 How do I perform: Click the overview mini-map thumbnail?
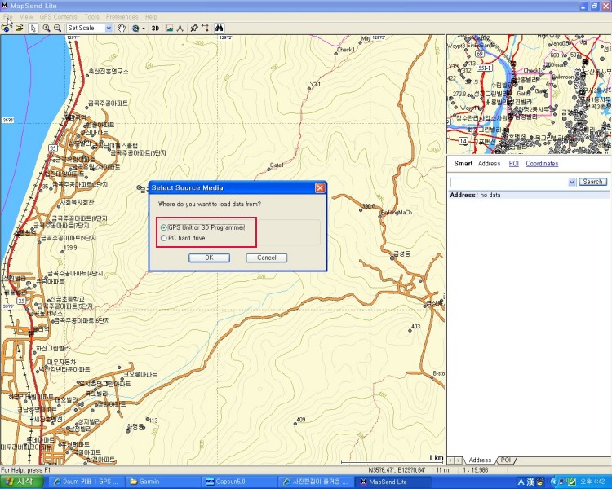point(529,95)
